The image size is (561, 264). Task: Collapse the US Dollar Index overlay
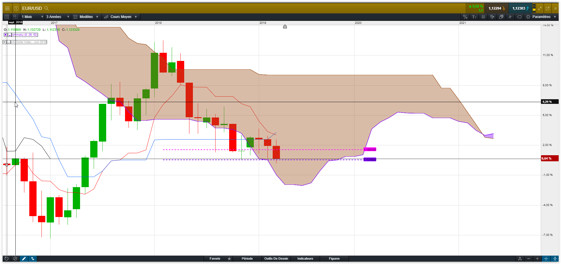pyautogui.click(x=8, y=42)
